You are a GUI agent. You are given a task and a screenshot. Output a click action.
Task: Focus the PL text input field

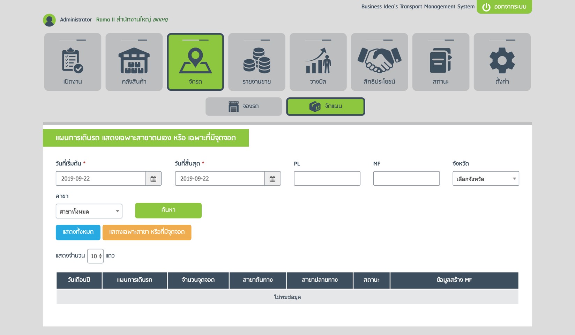pos(327,179)
